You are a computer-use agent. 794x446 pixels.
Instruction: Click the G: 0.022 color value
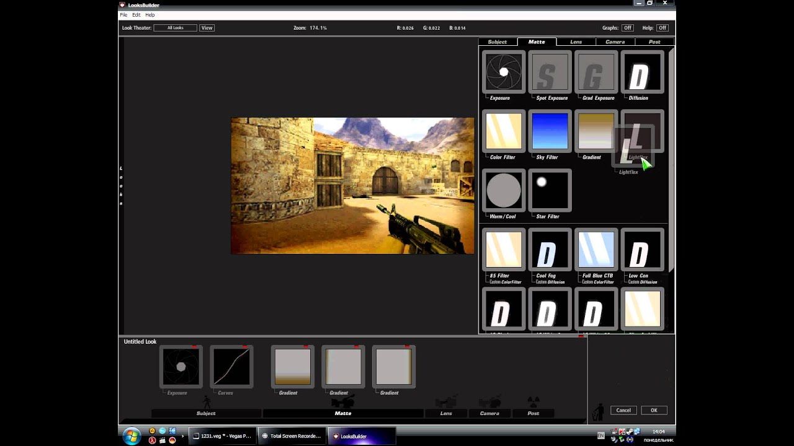(x=431, y=28)
